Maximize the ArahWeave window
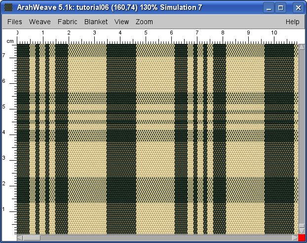The height and width of the screenshot is (243, 307). click(281, 7)
